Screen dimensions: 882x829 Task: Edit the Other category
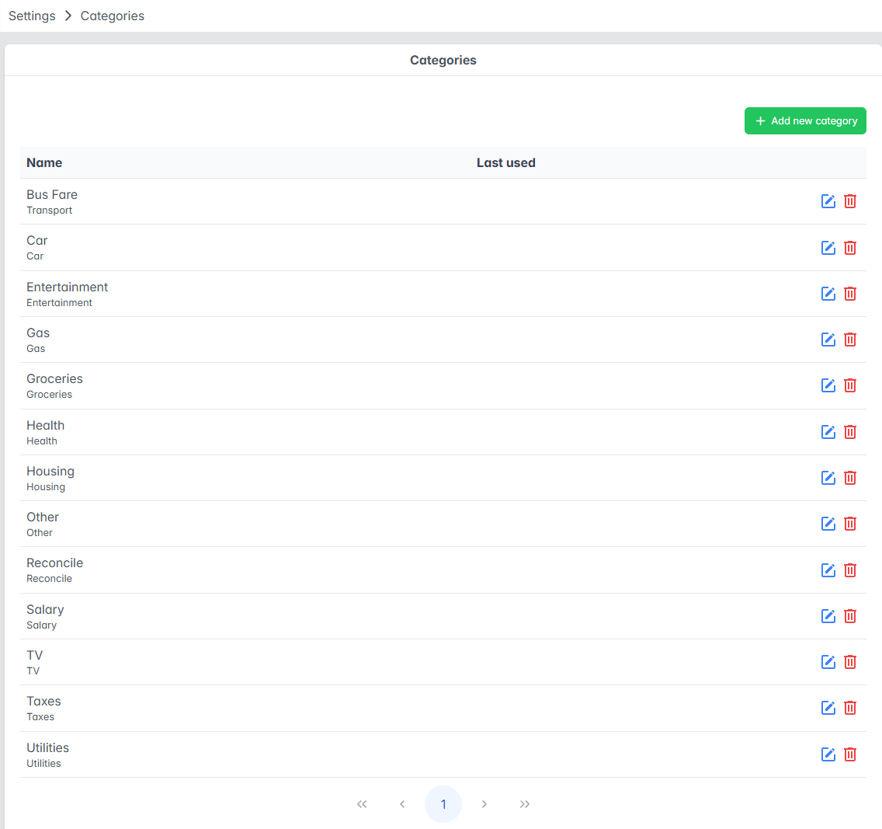pos(828,524)
